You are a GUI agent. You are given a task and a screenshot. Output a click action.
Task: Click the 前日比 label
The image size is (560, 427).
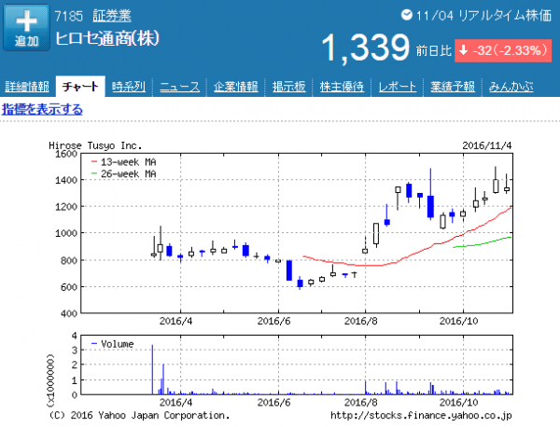coord(434,51)
